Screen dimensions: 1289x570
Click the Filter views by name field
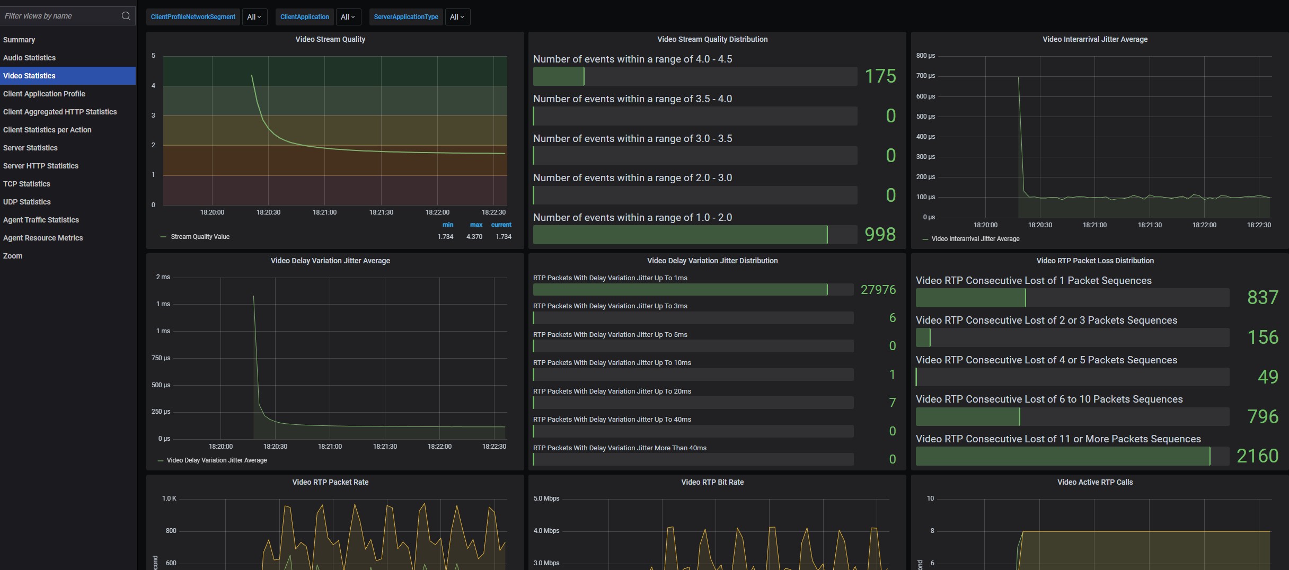pyautogui.click(x=61, y=16)
